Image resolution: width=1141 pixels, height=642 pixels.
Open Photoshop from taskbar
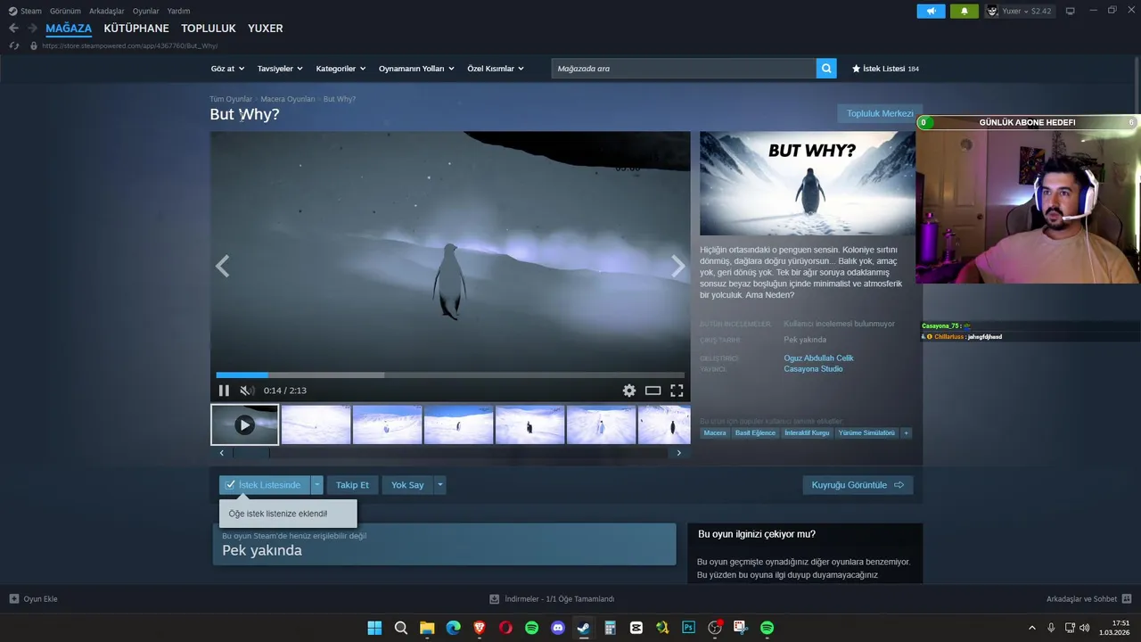688,628
